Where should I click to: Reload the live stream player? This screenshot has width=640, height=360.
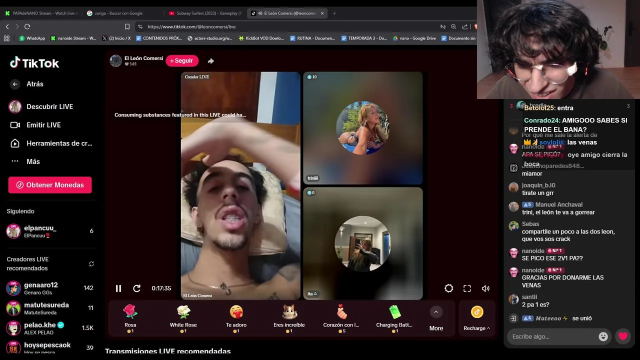(136, 288)
